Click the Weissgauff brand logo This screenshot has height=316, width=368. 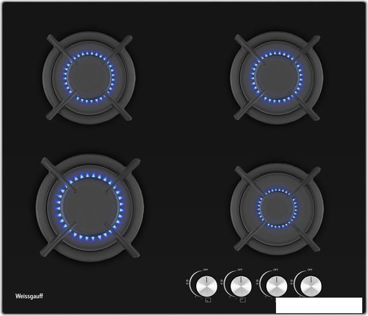pos(29,296)
